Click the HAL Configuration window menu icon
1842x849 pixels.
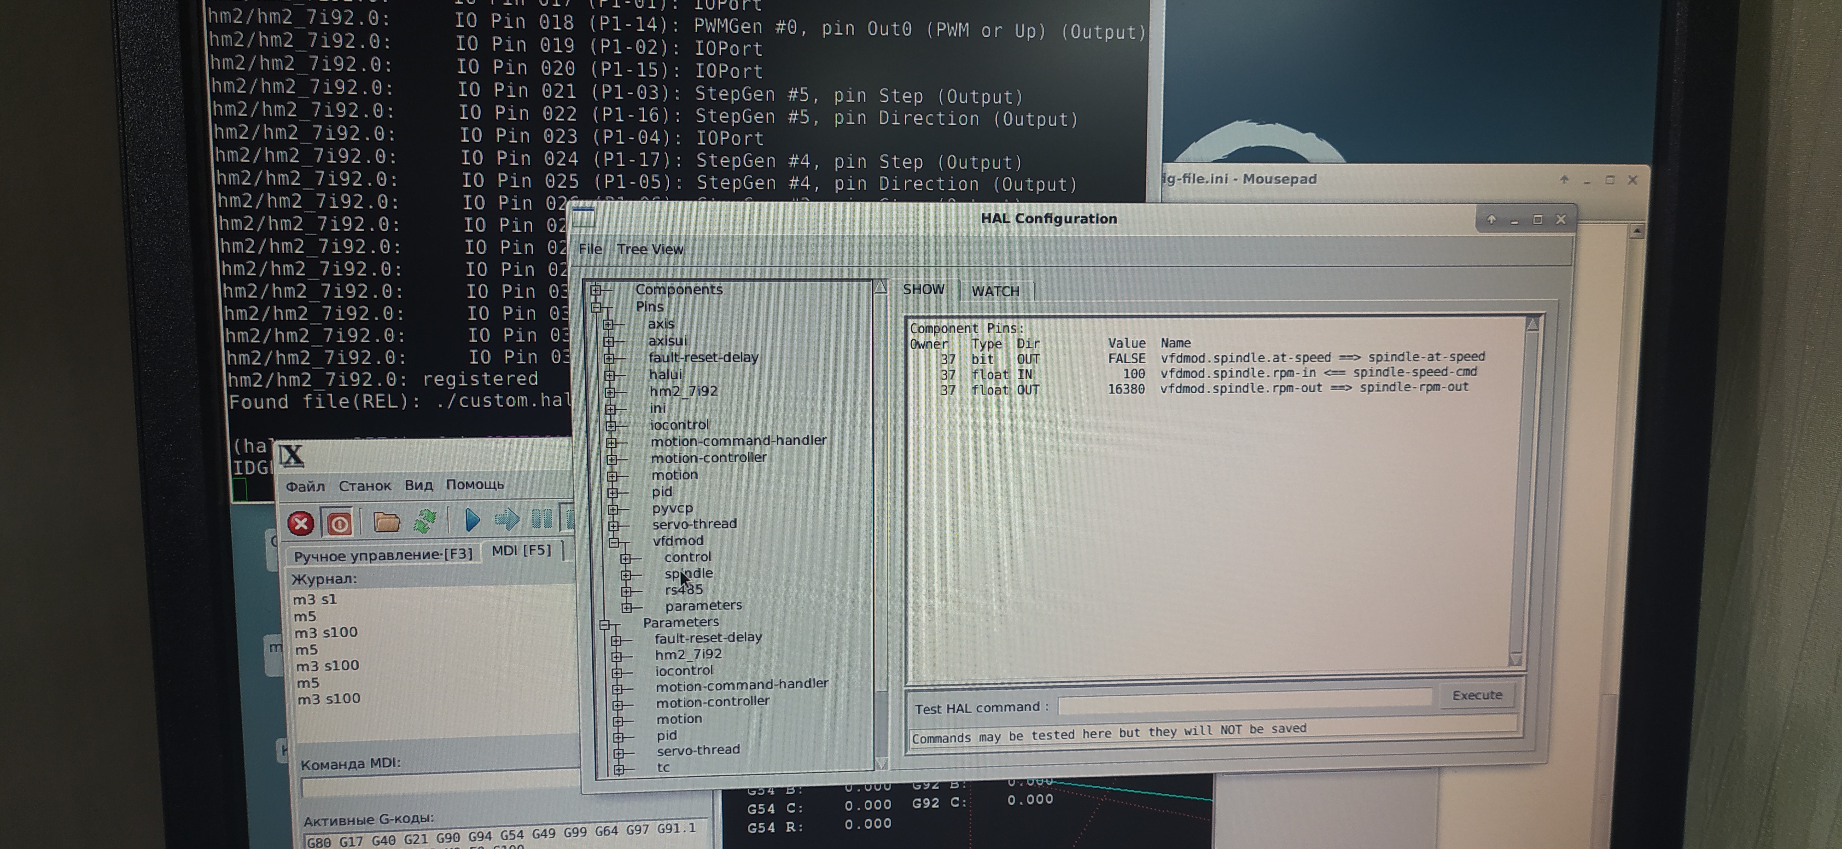tap(583, 216)
